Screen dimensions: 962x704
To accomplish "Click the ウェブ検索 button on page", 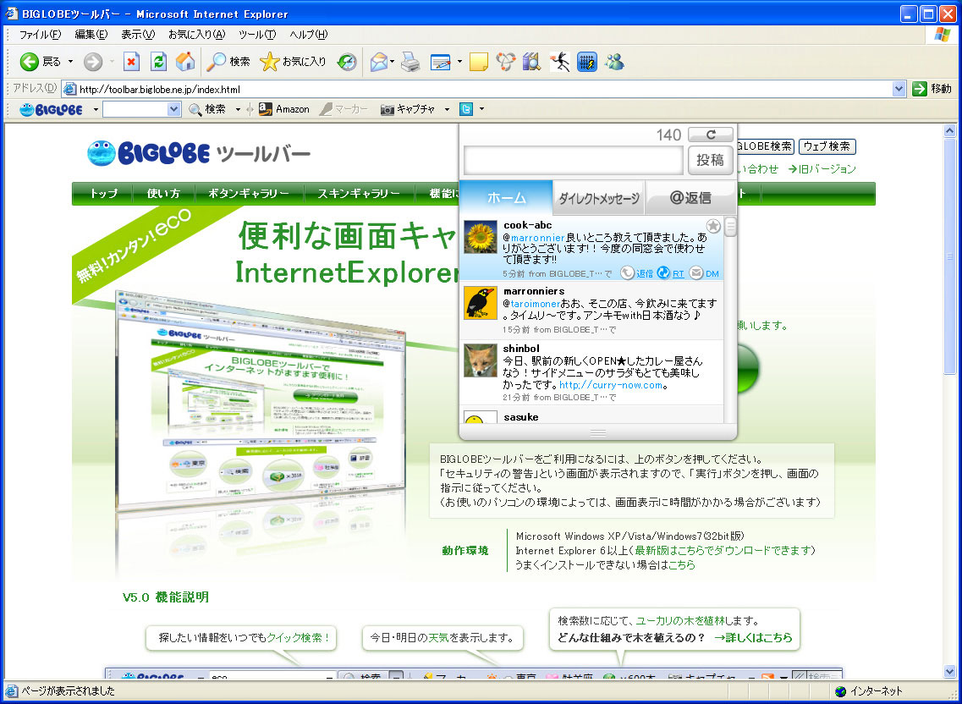I will point(827,146).
